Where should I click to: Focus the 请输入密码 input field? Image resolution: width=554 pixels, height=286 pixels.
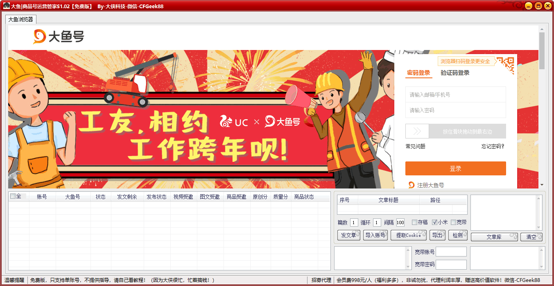click(456, 110)
